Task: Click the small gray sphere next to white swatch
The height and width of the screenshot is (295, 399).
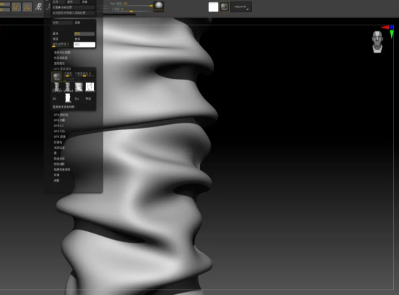Action: (x=224, y=7)
